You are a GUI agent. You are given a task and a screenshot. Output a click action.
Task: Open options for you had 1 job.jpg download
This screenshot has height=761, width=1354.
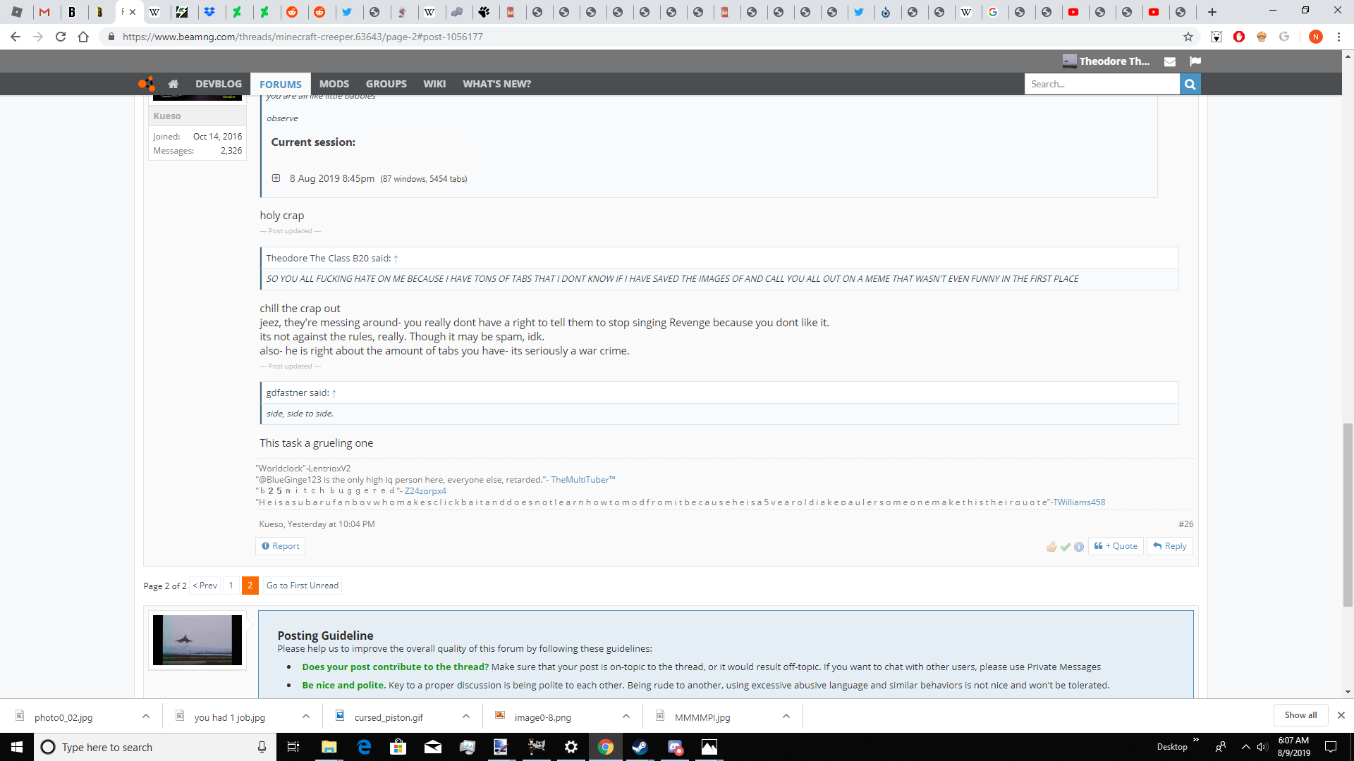point(305,716)
